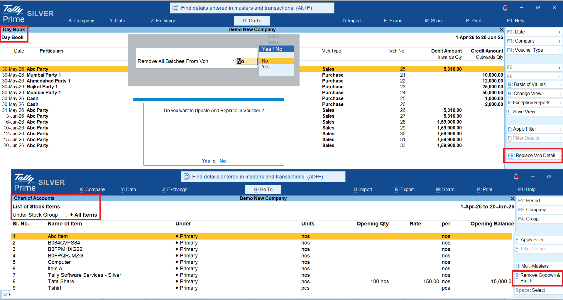563x300 pixels.
Task: Expand the chevron beside 9: Exception Reports
Action: click(560, 103)
